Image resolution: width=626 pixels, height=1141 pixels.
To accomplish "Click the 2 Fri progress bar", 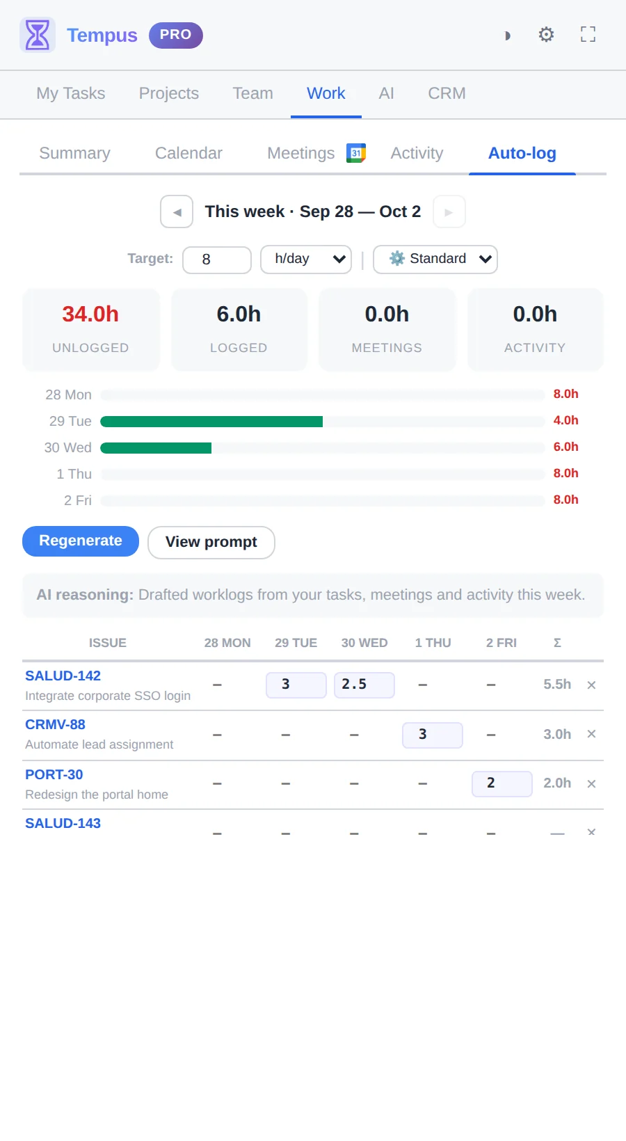I will [x=323, y=500].
